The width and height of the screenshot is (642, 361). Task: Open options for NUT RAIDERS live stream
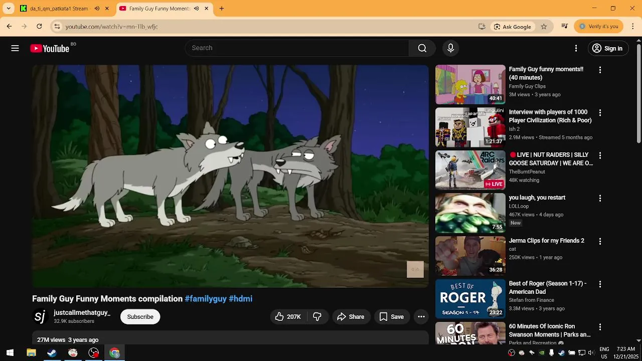point(600,155)
